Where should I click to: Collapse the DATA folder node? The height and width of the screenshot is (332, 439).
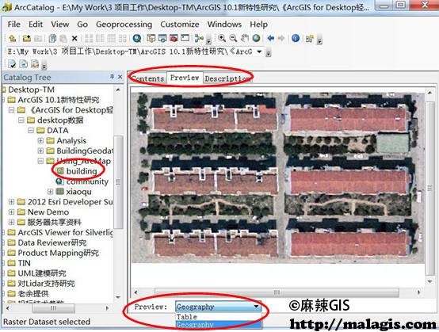[x=31, y=131]
